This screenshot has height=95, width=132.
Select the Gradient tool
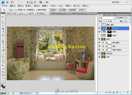click(3, 50)
